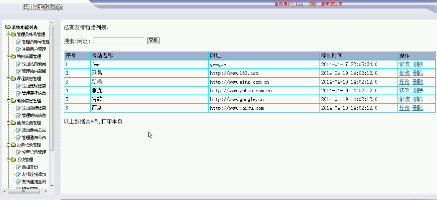Click the 查找 search button

(x=154, y=41)
